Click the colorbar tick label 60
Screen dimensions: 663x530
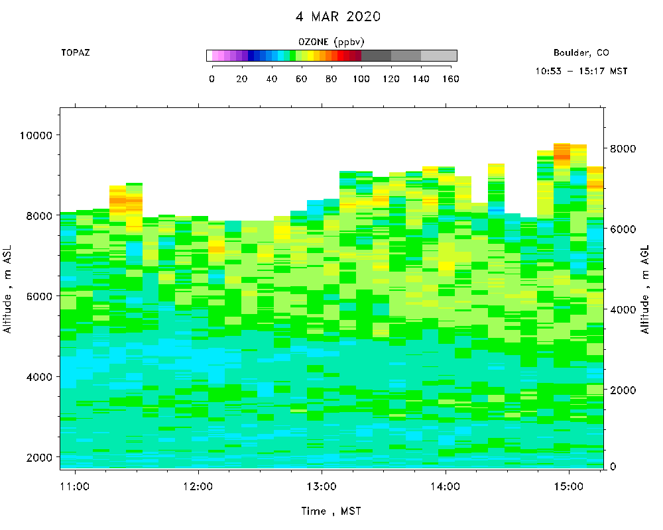pos(302,79)
